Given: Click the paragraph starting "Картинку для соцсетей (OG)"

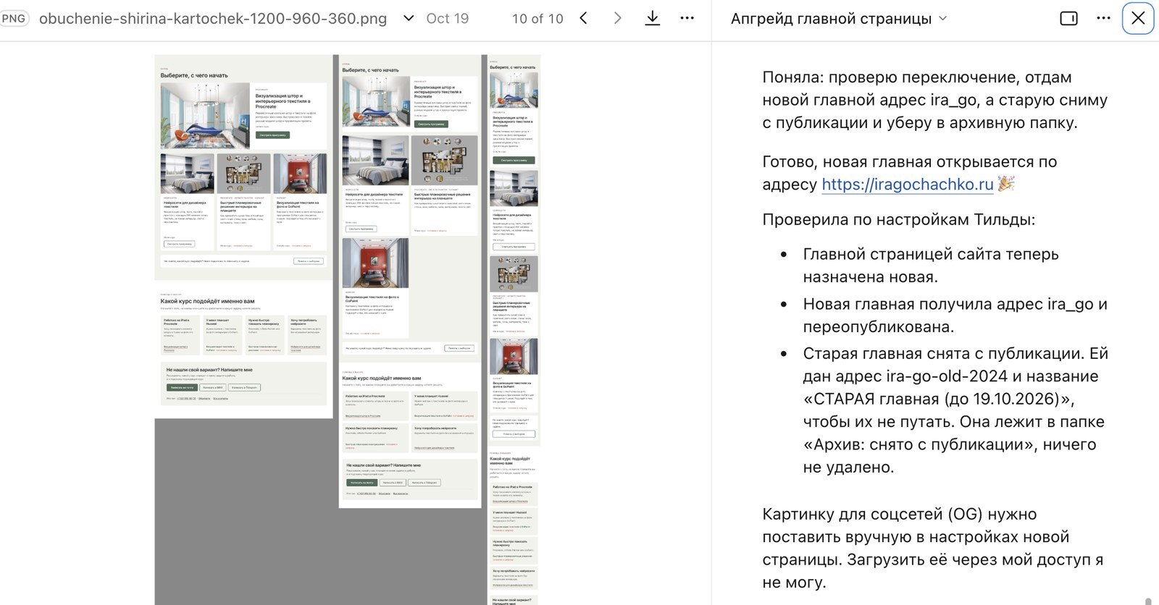Looking at the screenshot, I should [933, 548].
